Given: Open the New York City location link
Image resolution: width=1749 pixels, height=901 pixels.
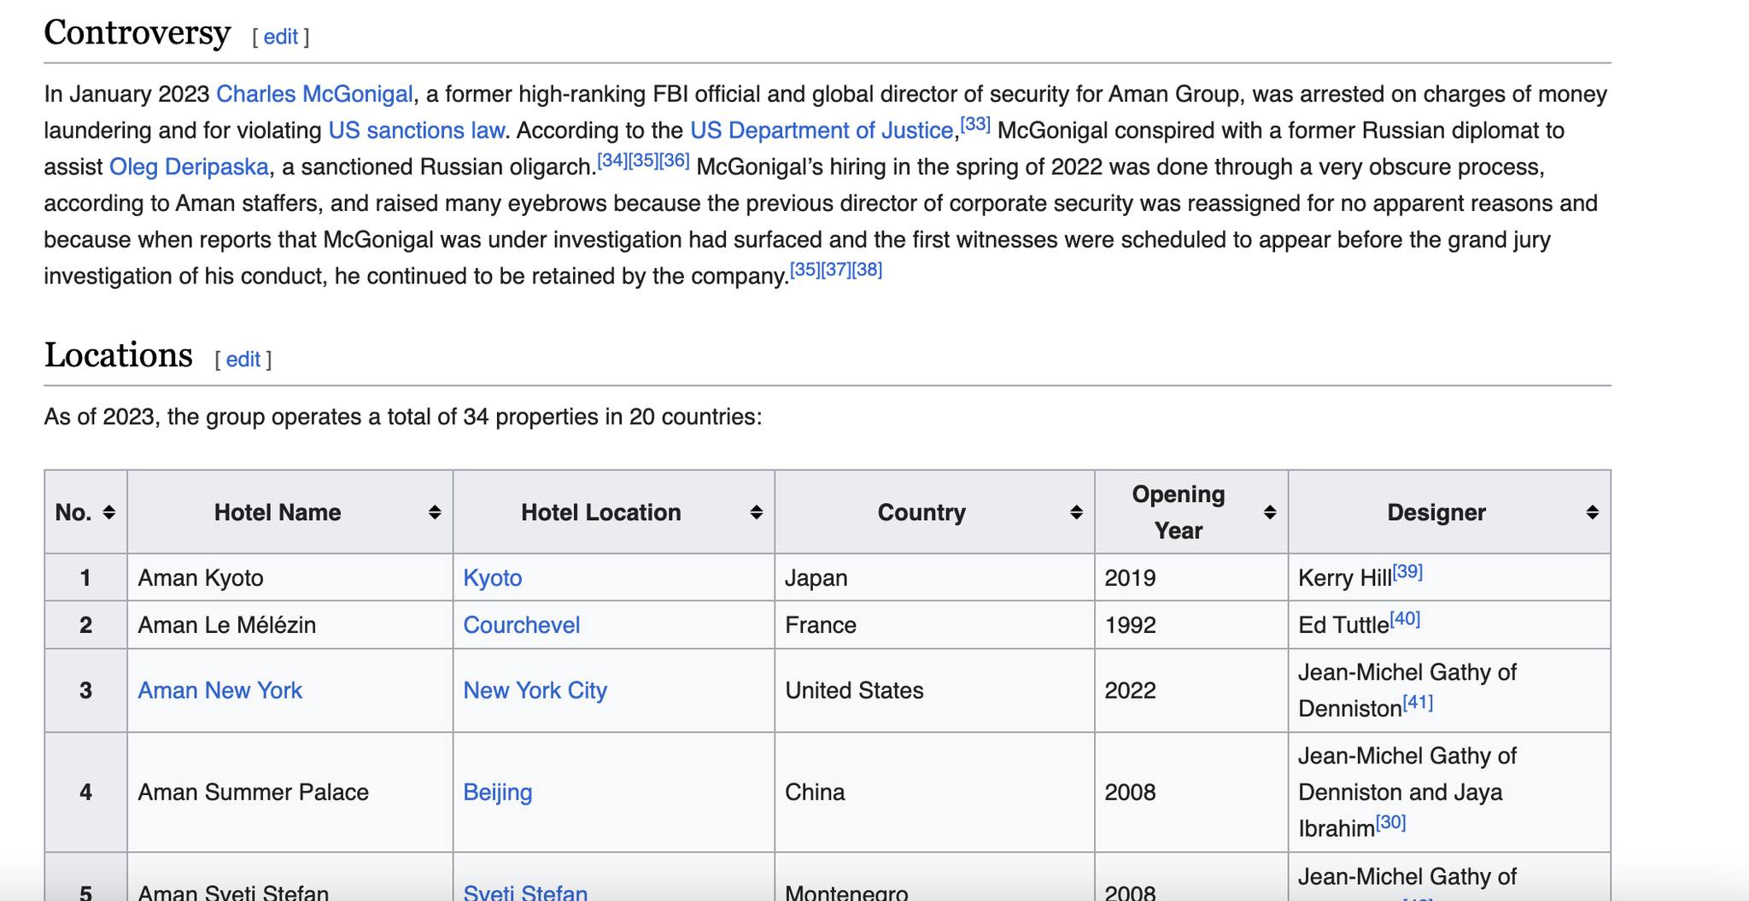Looking at the screenshot, I should (535, 691).
